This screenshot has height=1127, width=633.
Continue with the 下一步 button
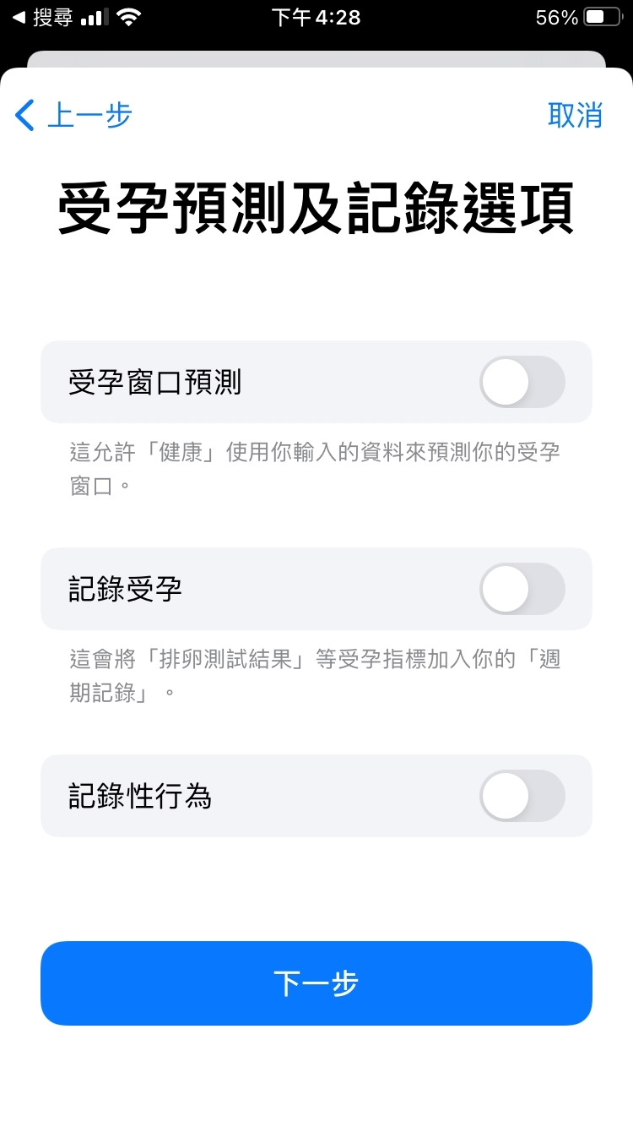[316, 983]
